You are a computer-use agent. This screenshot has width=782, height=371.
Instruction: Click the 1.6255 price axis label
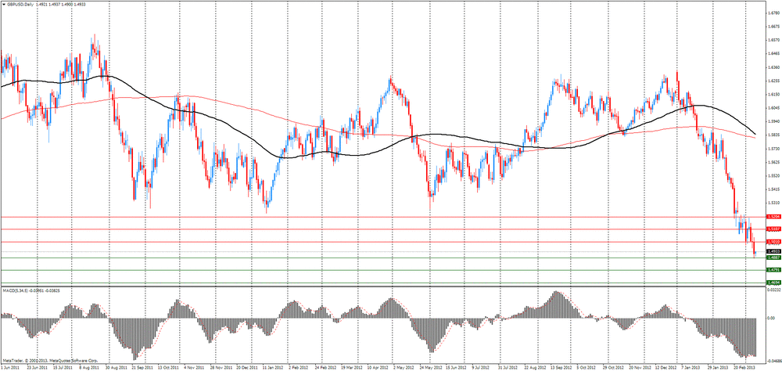click(774, 81)
